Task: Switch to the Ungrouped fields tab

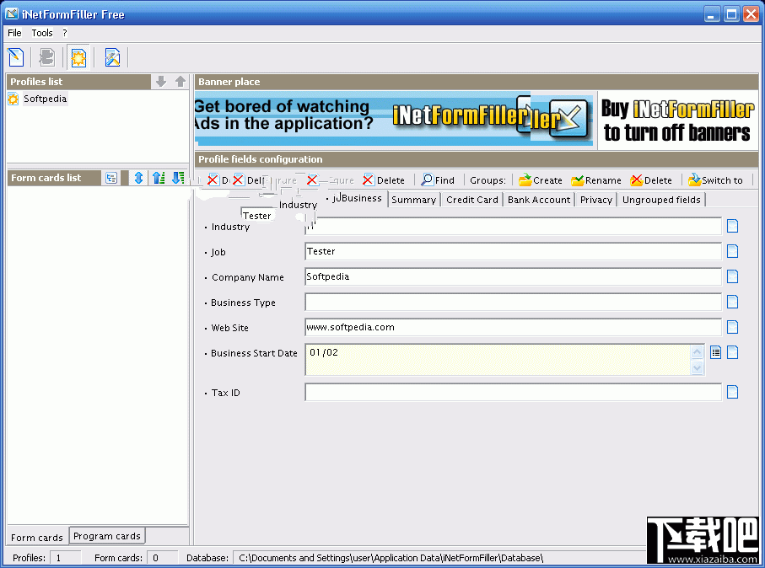Action: [661, 200]
